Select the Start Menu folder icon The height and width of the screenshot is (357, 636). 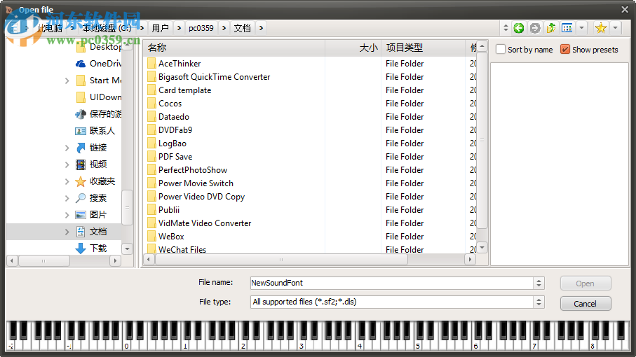pyautogui.click(x=81, y=80)
